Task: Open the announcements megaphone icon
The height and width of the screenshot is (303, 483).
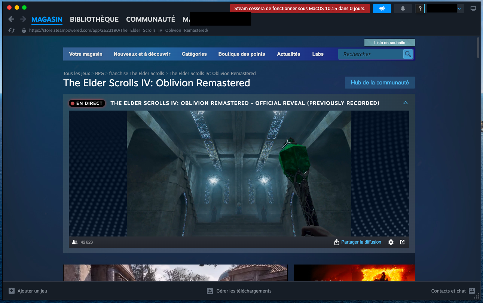Action: pyautogui.click(x=382, y=9)
